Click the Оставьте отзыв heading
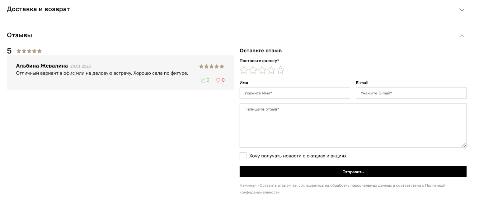The width and height of the screenshot is (498, 205). coord(261,50)
